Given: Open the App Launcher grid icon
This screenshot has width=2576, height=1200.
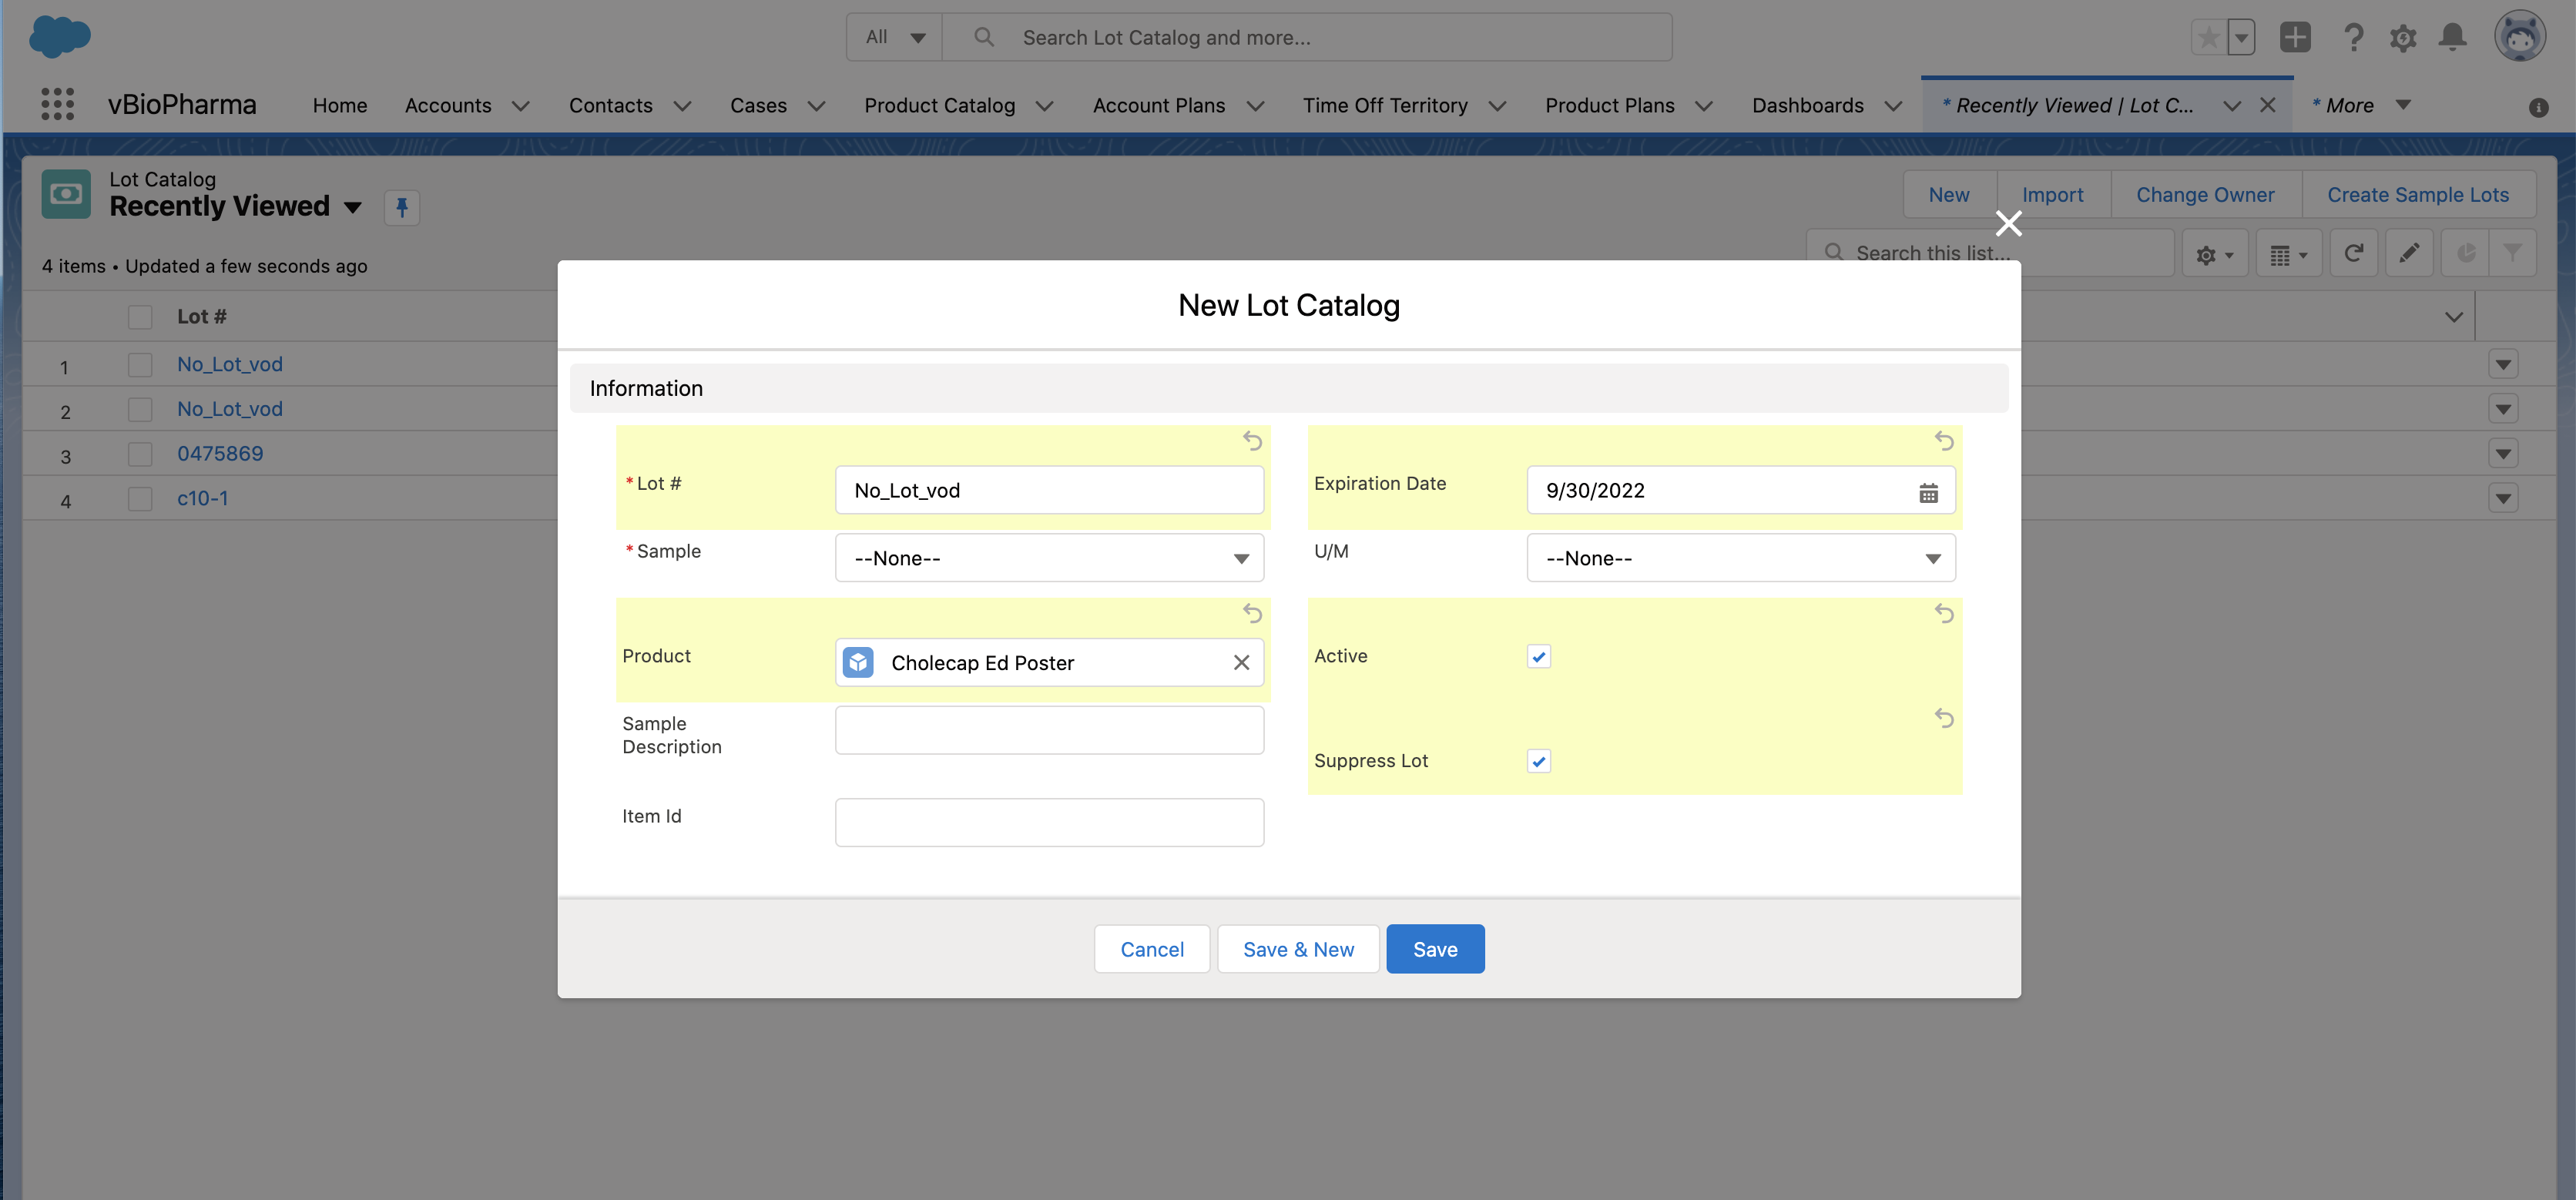Looking at the screenshot, I should [x=58, y=104].
